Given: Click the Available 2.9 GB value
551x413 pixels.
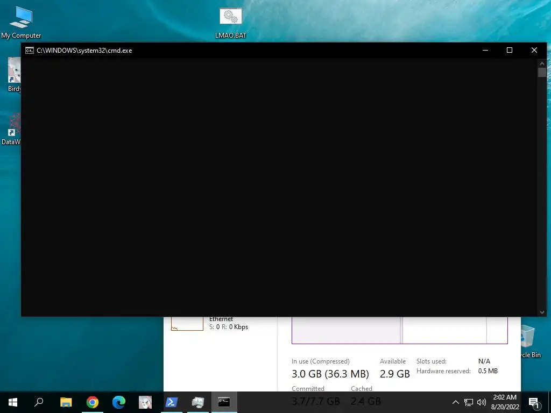Looking at the screenshot, I should click(x=394, y=374).
